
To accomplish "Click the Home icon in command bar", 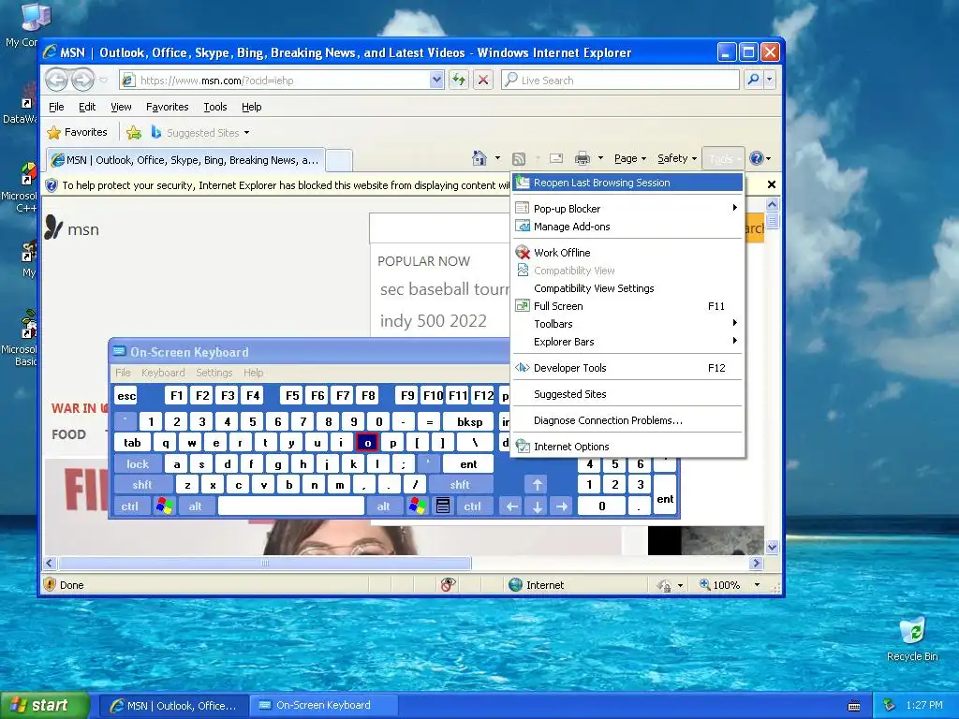I will (479, 158).
